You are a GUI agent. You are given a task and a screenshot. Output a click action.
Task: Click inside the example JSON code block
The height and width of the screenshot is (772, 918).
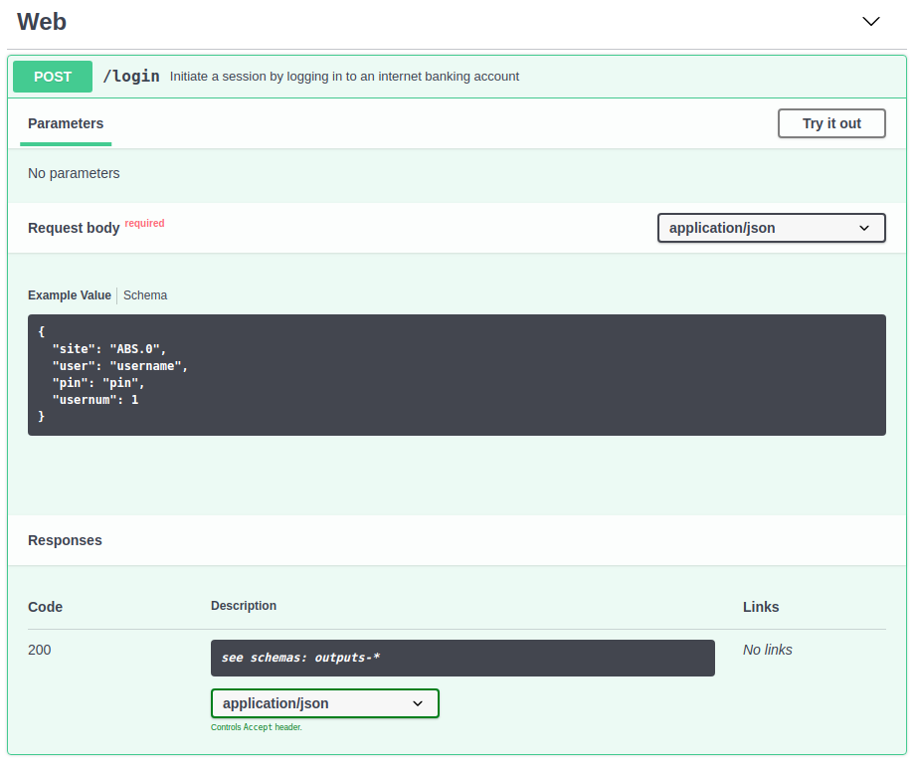(x=457, y=375)
